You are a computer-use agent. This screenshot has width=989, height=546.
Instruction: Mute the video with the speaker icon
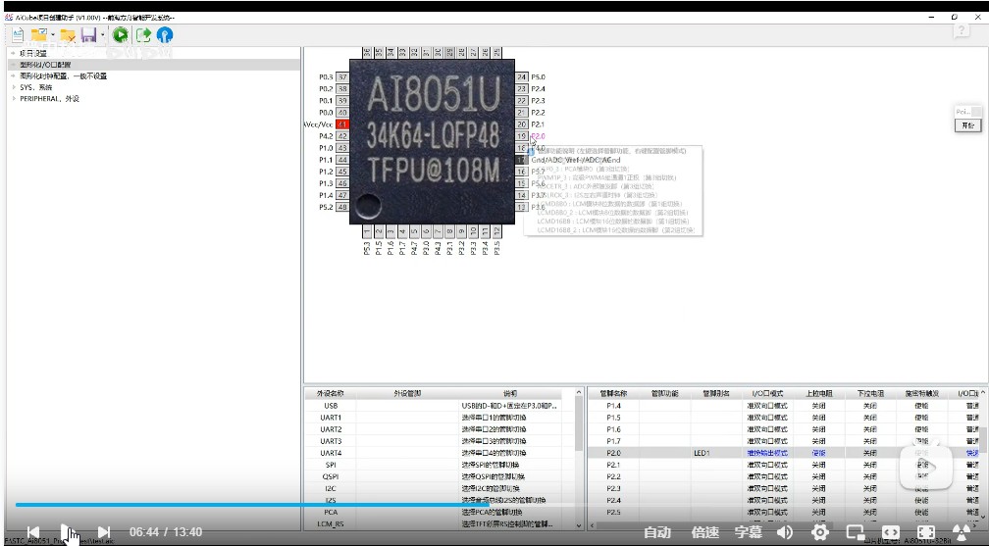pos(785,532)
